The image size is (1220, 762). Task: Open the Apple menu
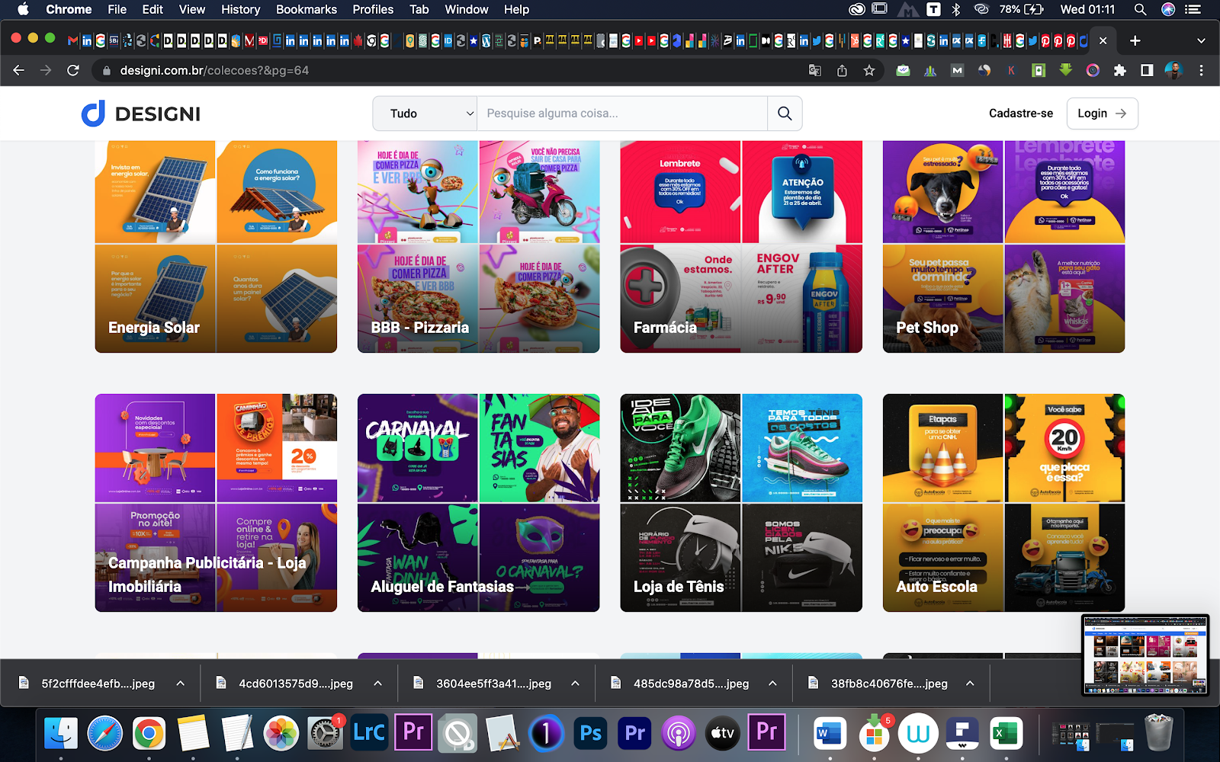coord(23,9)
